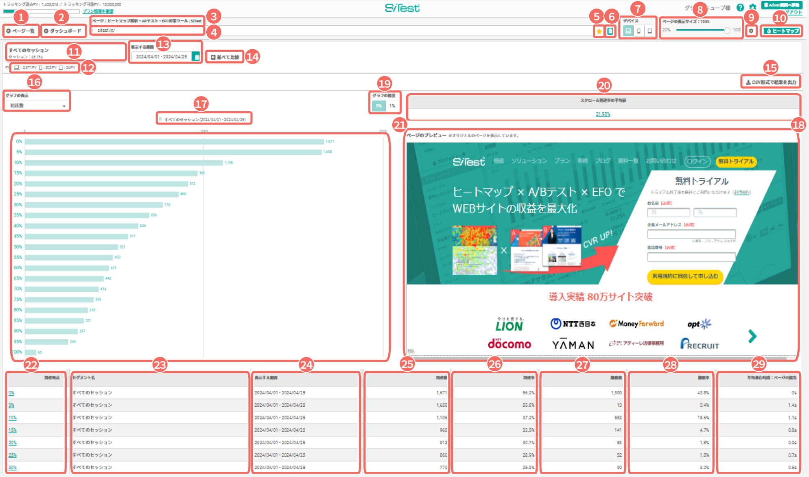
Task: Click the 到達数 column header
Action: pos(407,378)
